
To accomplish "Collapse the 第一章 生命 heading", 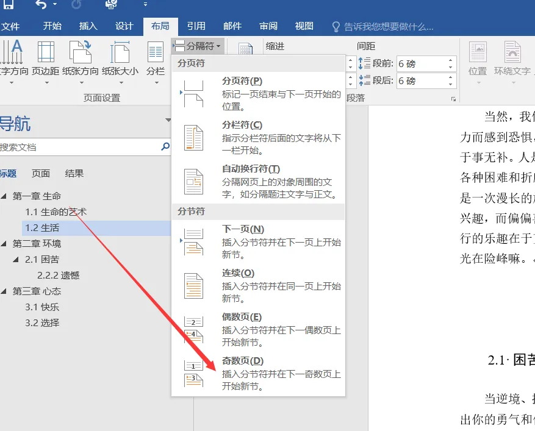I will [5, 196].
